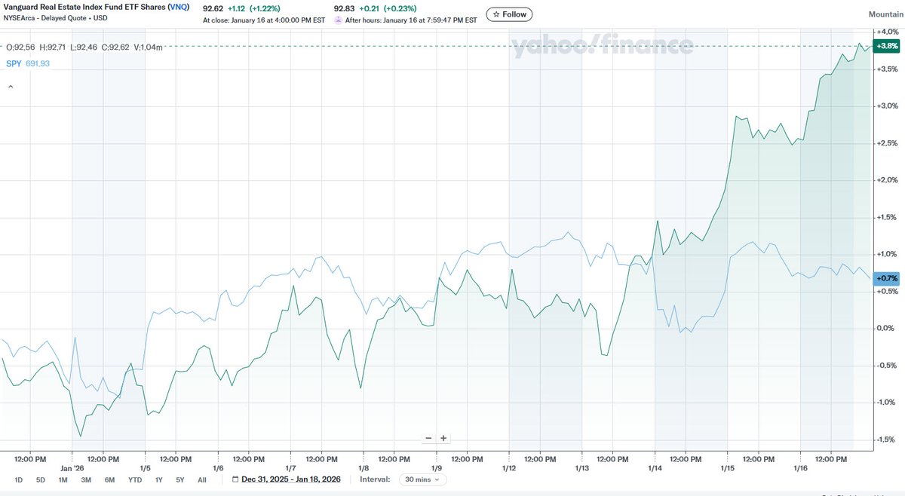Click the 1/14 date axis label
Image resolution: width=905 pixels, height=496 pixels.
653,467
